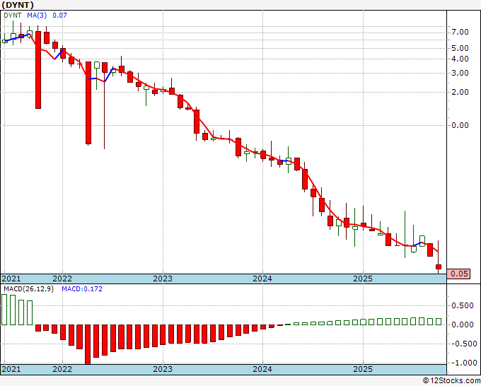The image size is (481, 386).
Task: Click the first green MACD histogram bar
Action: coord(4,310)
